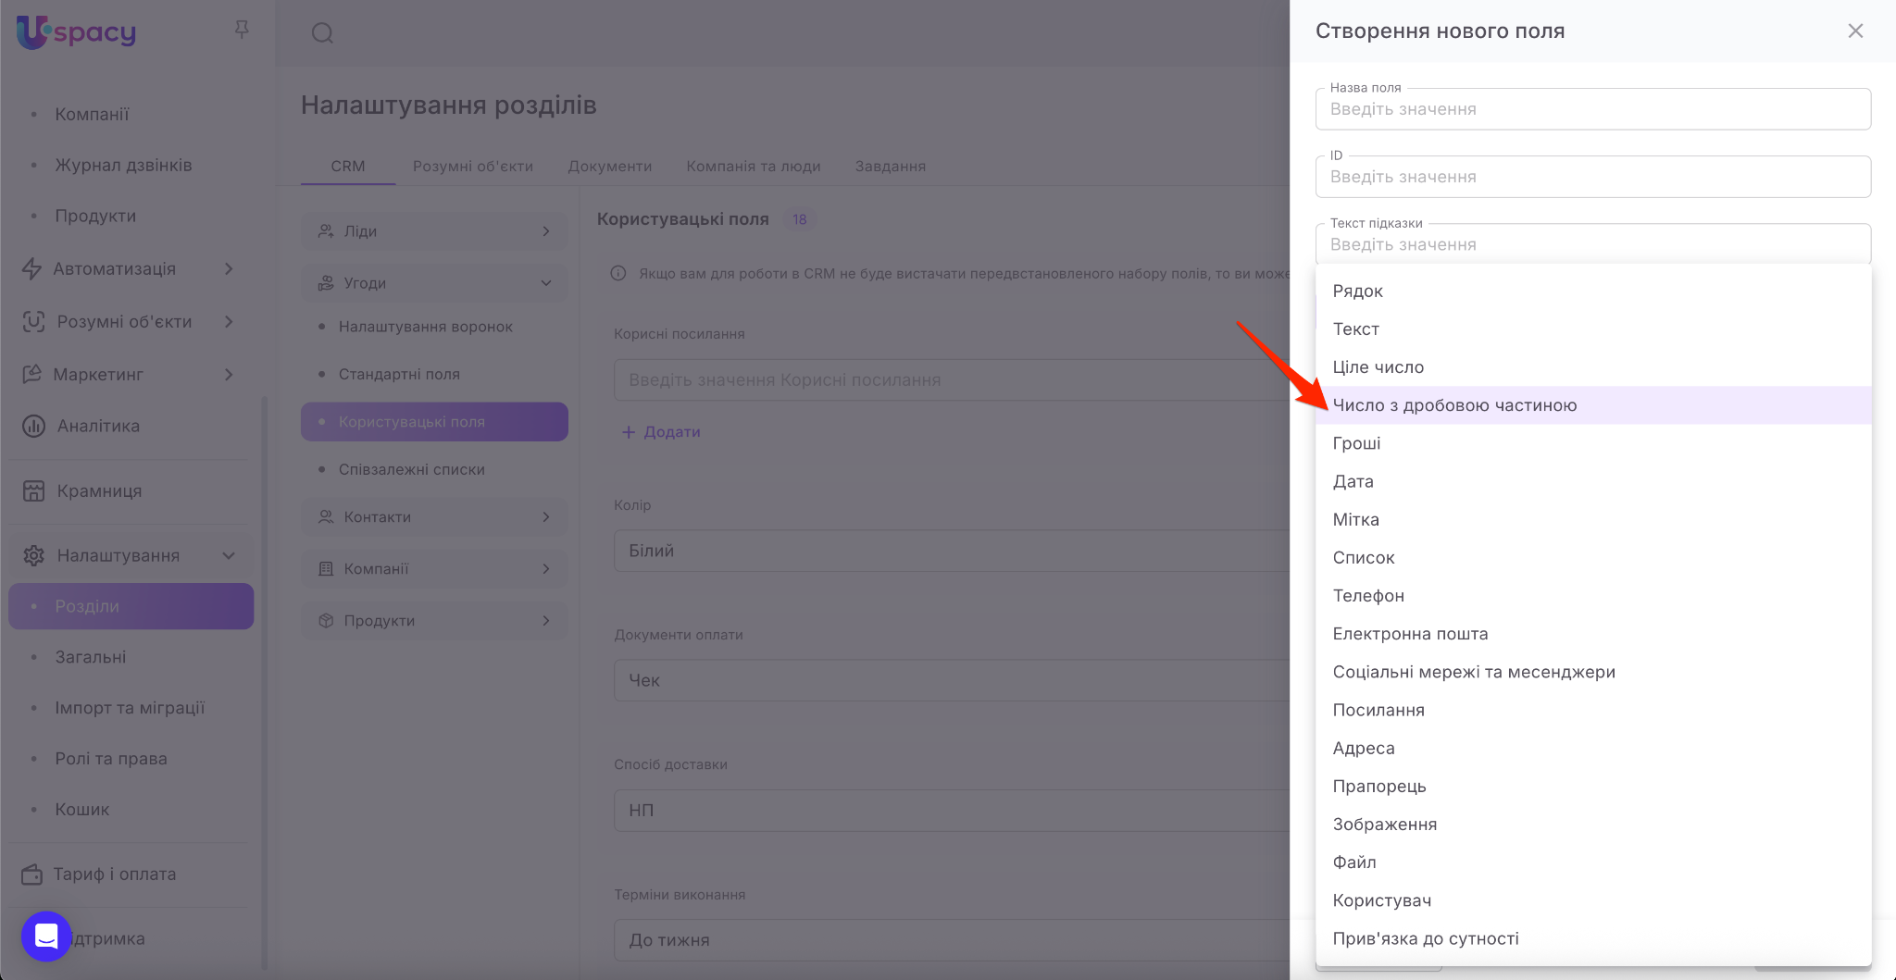Viewport: 1896px width, 980px height.
Task: Open the support chat bubble icon
Action: click(x=46, y=937)
